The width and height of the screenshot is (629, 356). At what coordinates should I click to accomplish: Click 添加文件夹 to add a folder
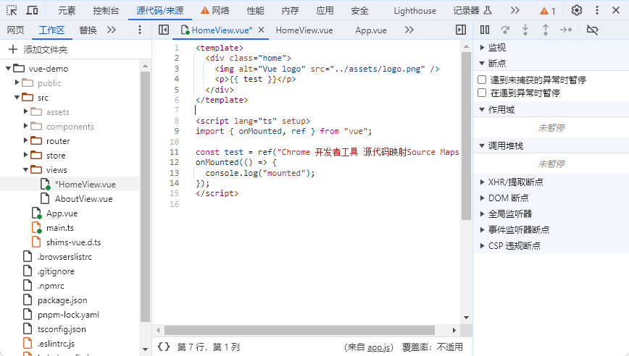point(46,50)
